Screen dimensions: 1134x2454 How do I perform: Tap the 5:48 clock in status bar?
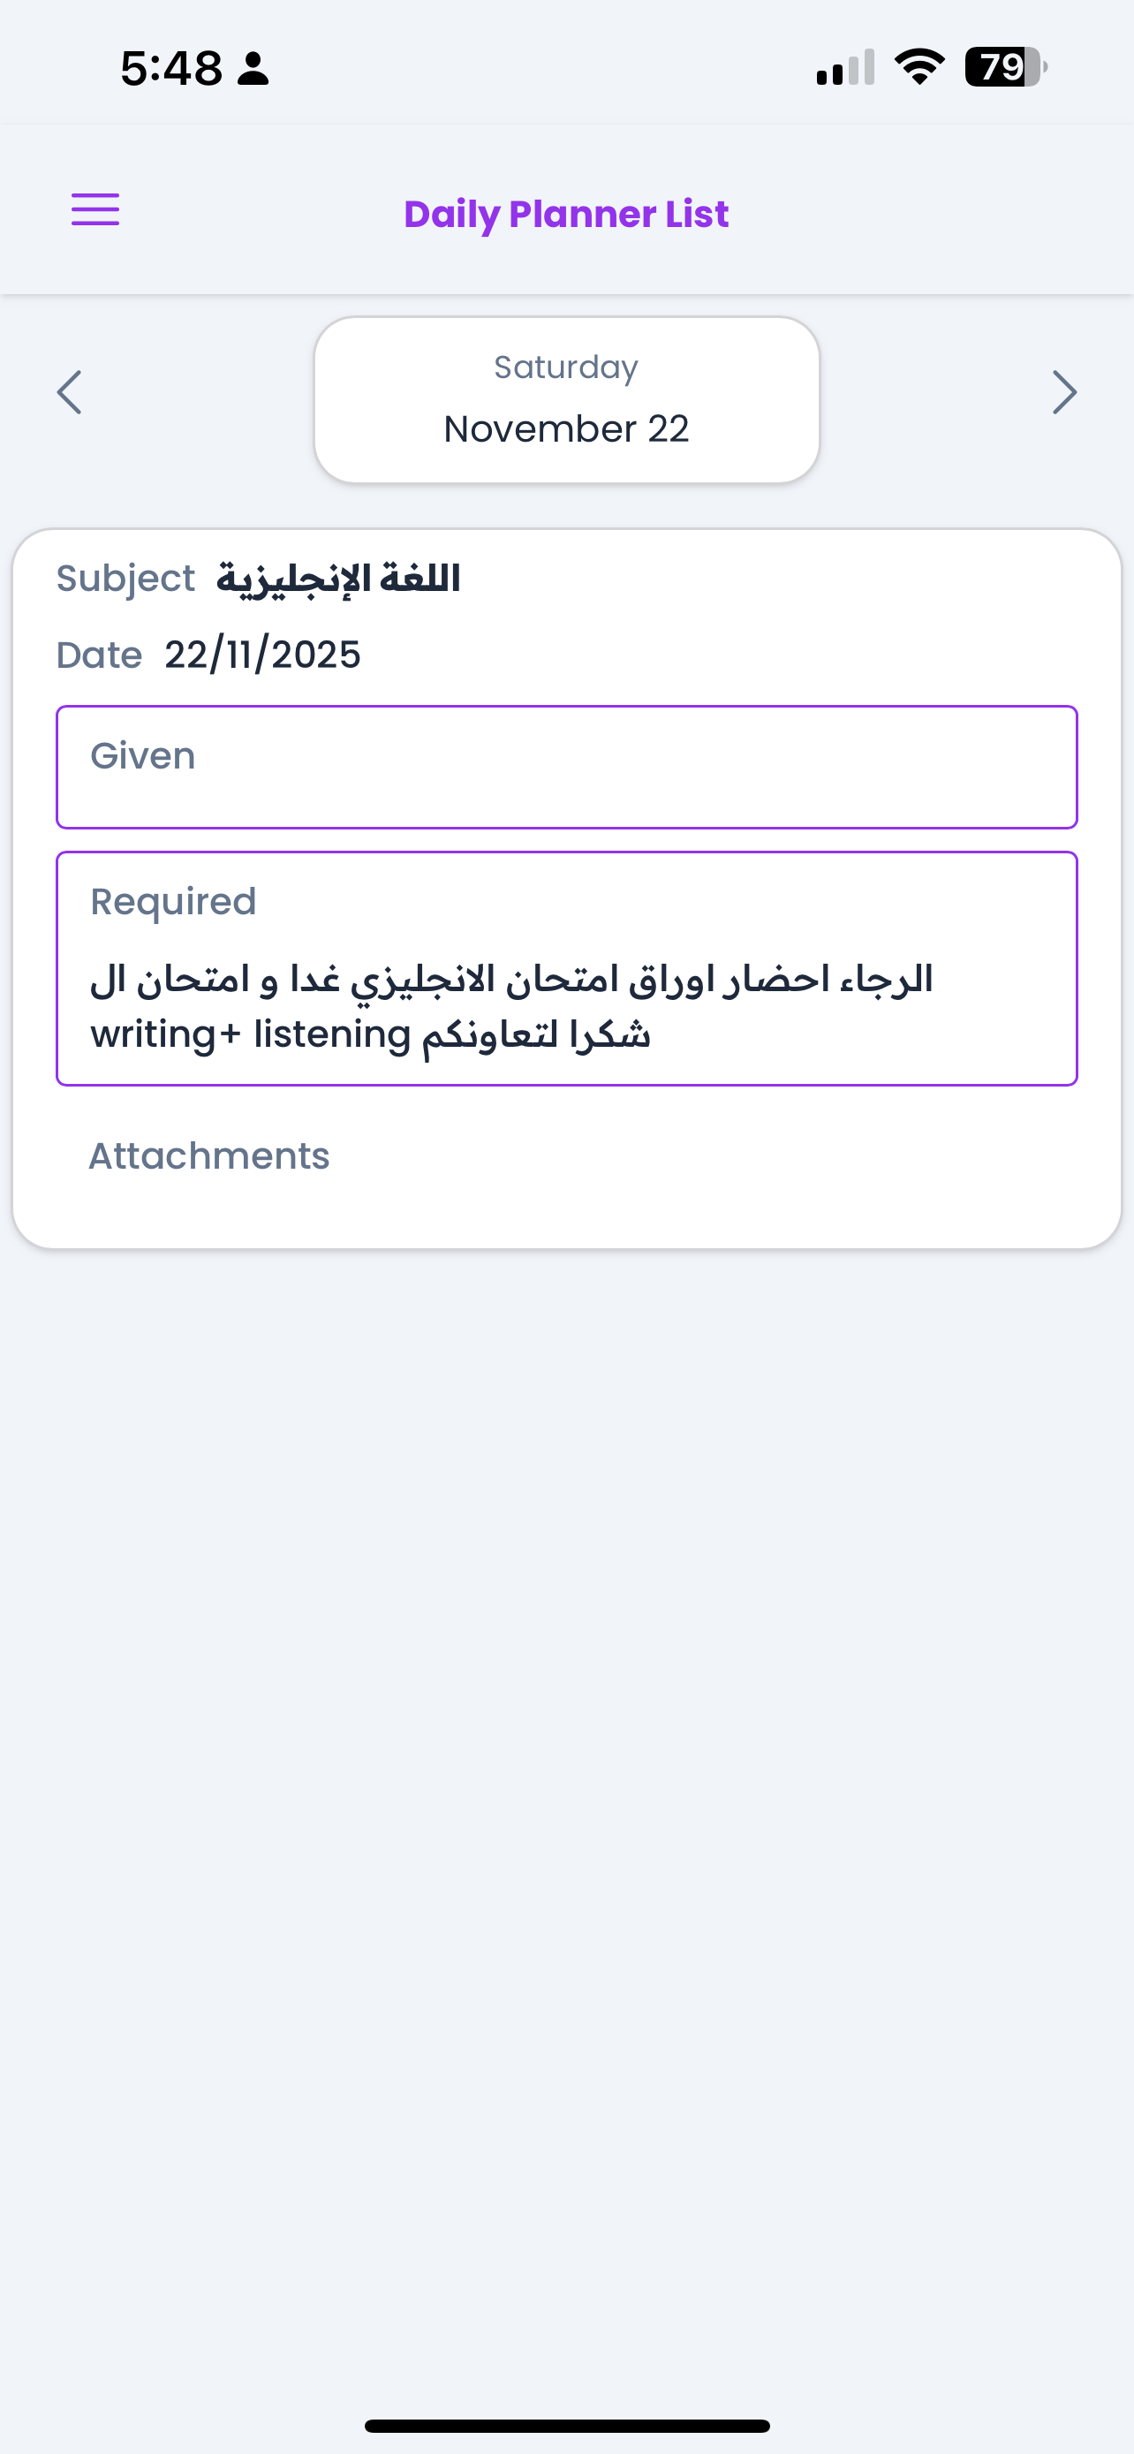point(171,69)
